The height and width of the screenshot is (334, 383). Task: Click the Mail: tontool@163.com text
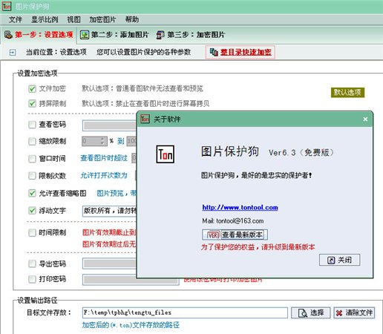click(233, 220)
